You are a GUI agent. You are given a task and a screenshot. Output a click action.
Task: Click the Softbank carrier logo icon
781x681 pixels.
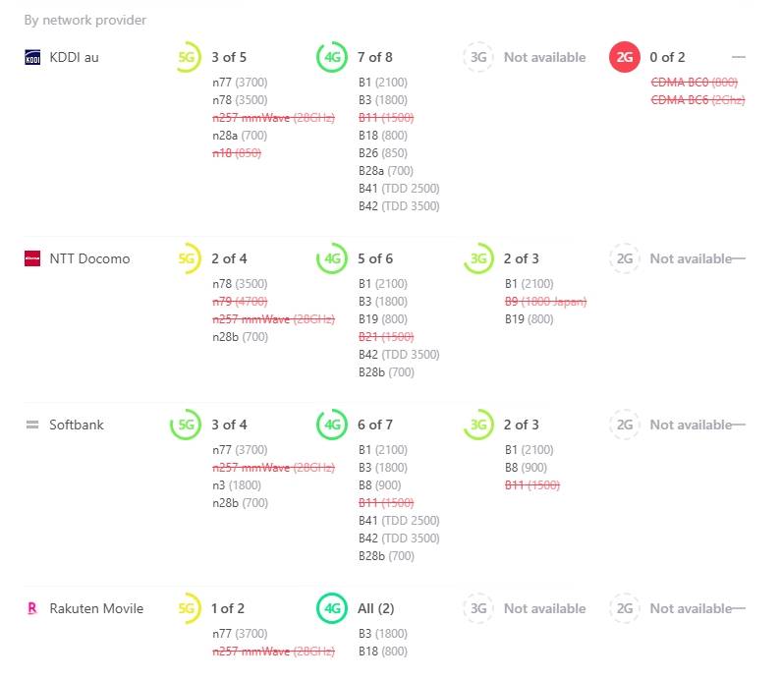point(32,425)
